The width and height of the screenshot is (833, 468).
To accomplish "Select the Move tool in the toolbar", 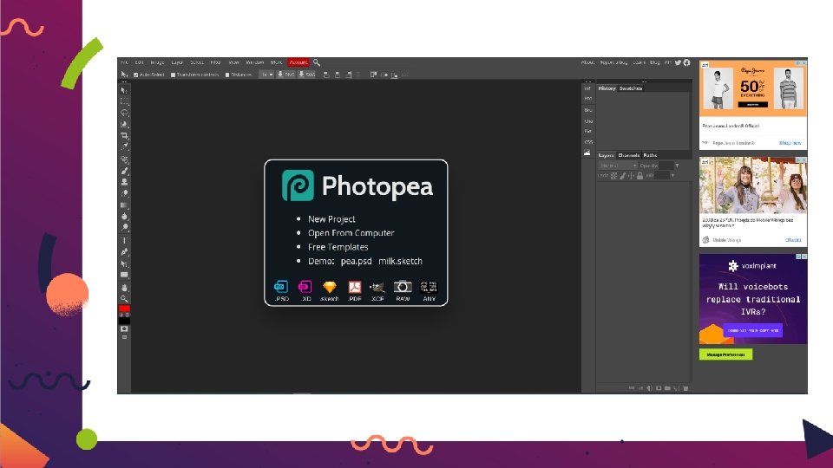I will point(124,90).
